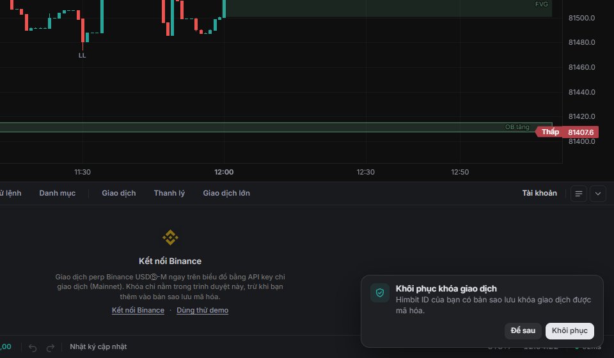Viewport: 614px width, 358px height.
Task: Click the 11:30 time axis label
Action: (83, 172)
